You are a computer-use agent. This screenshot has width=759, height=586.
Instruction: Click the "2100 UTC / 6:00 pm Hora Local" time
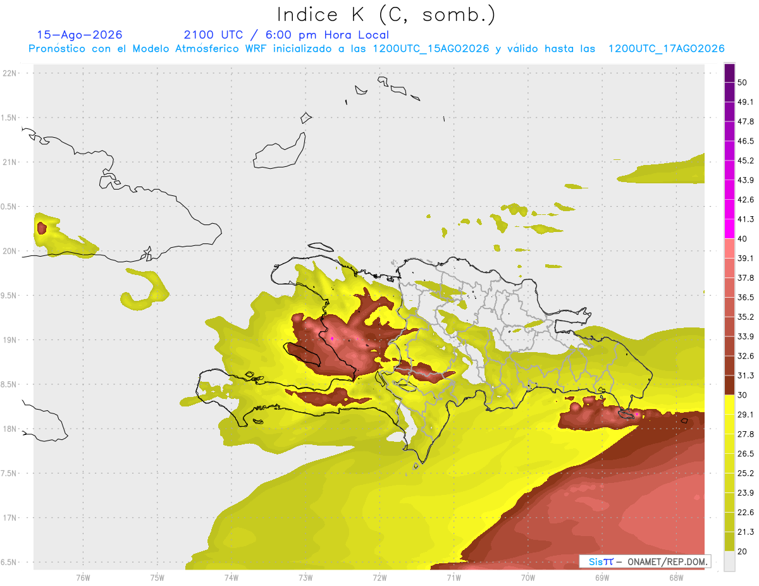(x=287, y=35)
